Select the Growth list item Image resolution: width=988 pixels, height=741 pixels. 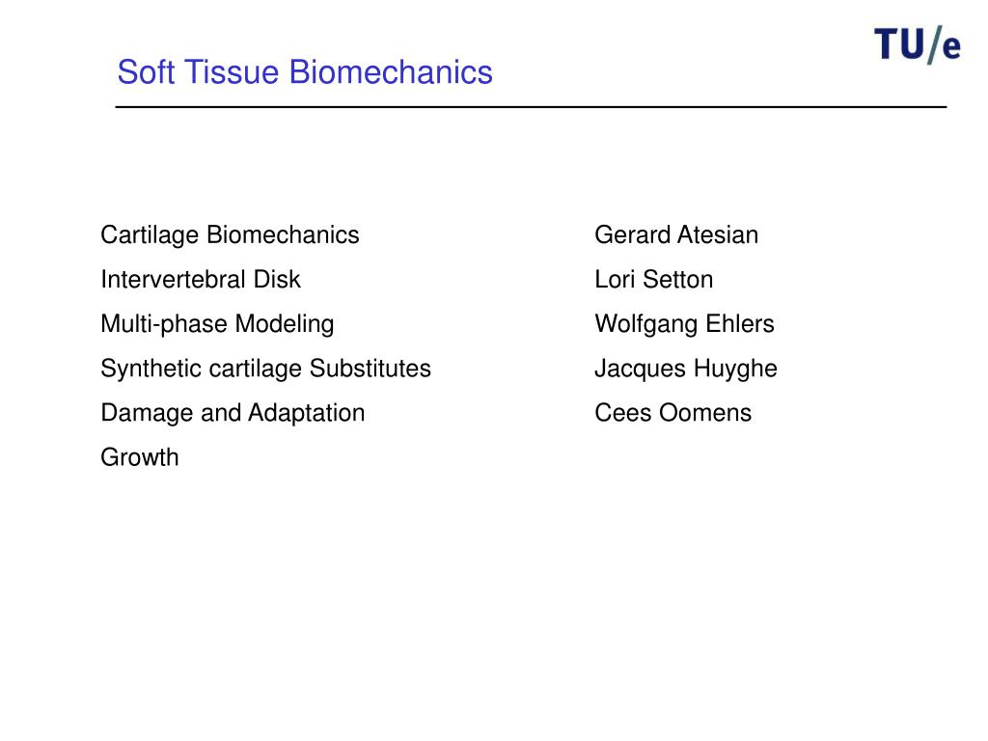tap(140, 457)
